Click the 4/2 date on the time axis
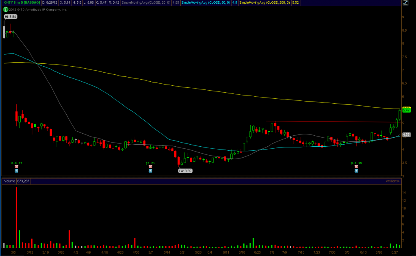Viewport: 416px width, 256px height. [76, 252]
